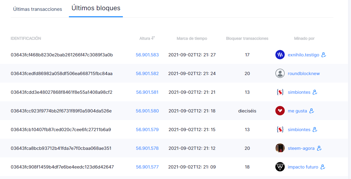The width and height of the screenshot is (351, 179).
Task: Open the me gusta witness link
Action: click(x=297, y=111)
